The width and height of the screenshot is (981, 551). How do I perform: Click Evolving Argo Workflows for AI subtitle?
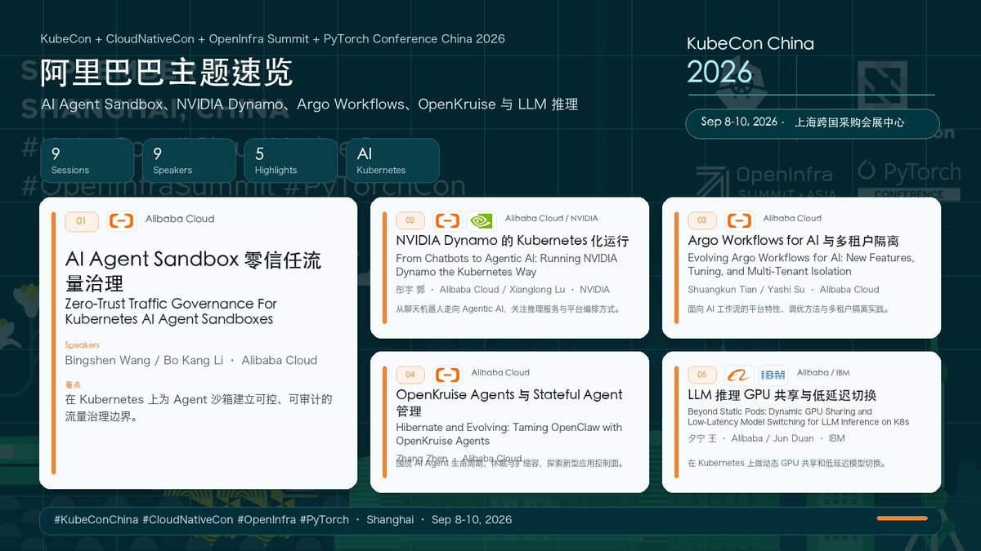(x=801, y=264)
